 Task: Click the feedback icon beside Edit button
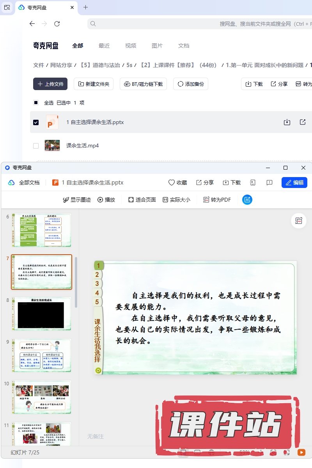pos(269,183)
